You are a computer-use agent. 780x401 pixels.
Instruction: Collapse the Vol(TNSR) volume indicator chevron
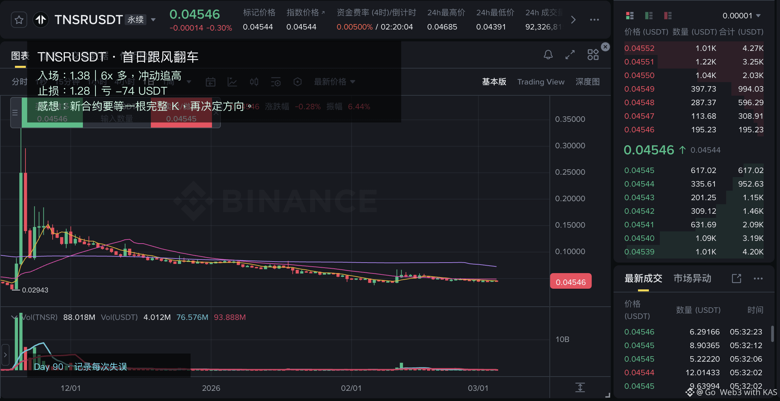[14, 317]
